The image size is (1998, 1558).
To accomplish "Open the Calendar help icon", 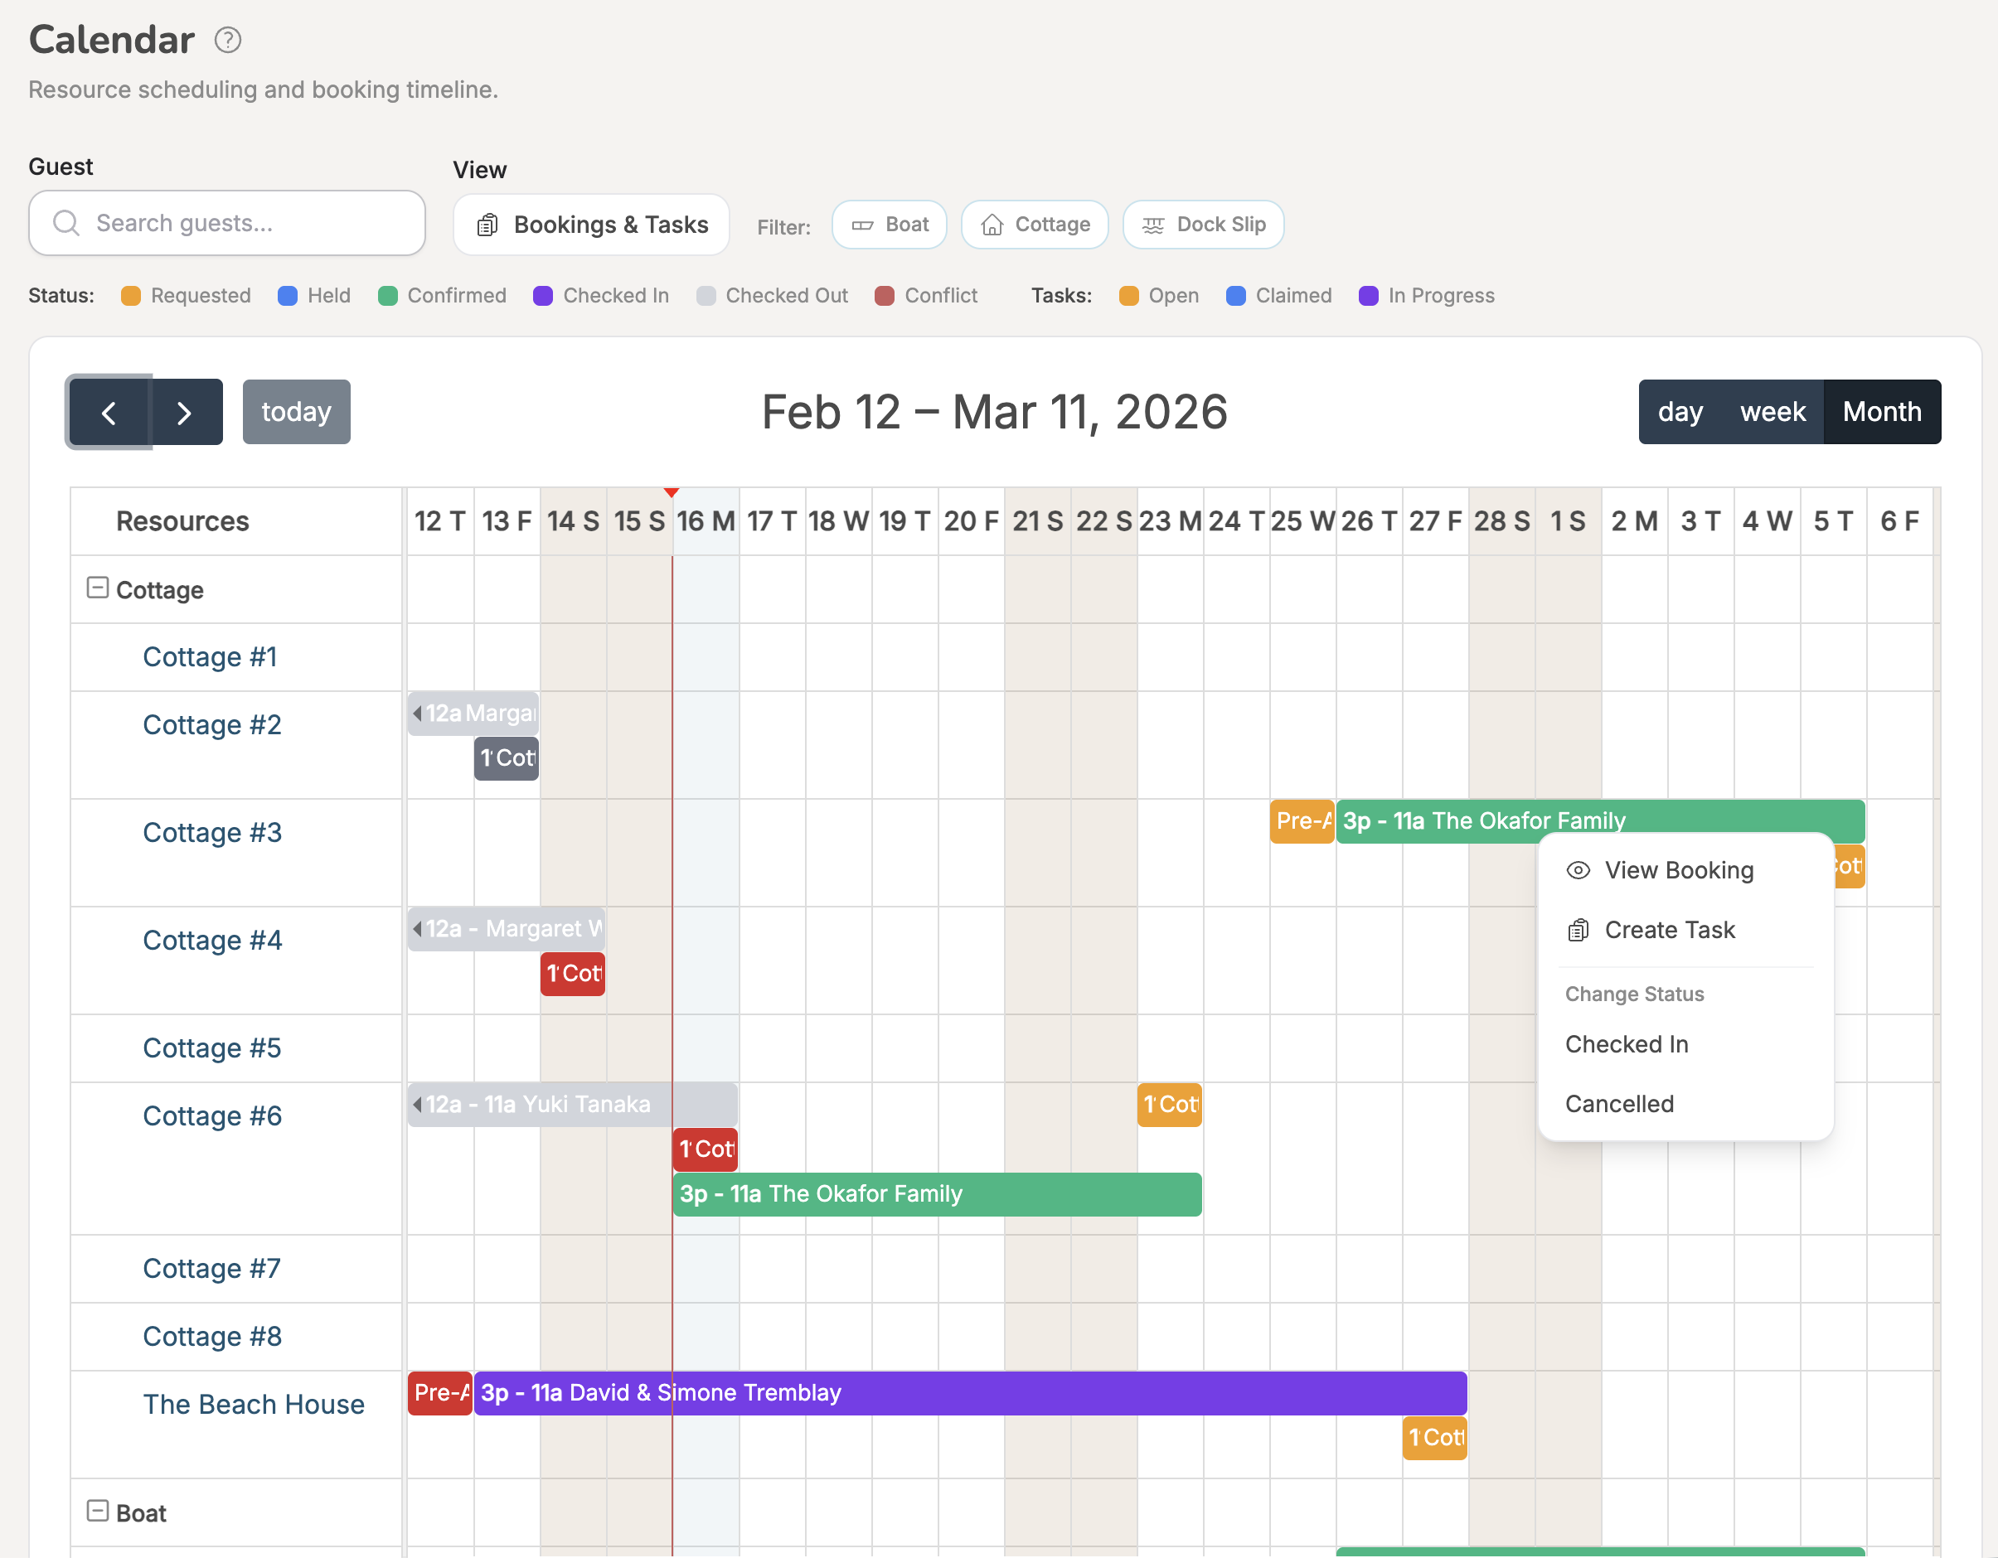I will [228, 39].
